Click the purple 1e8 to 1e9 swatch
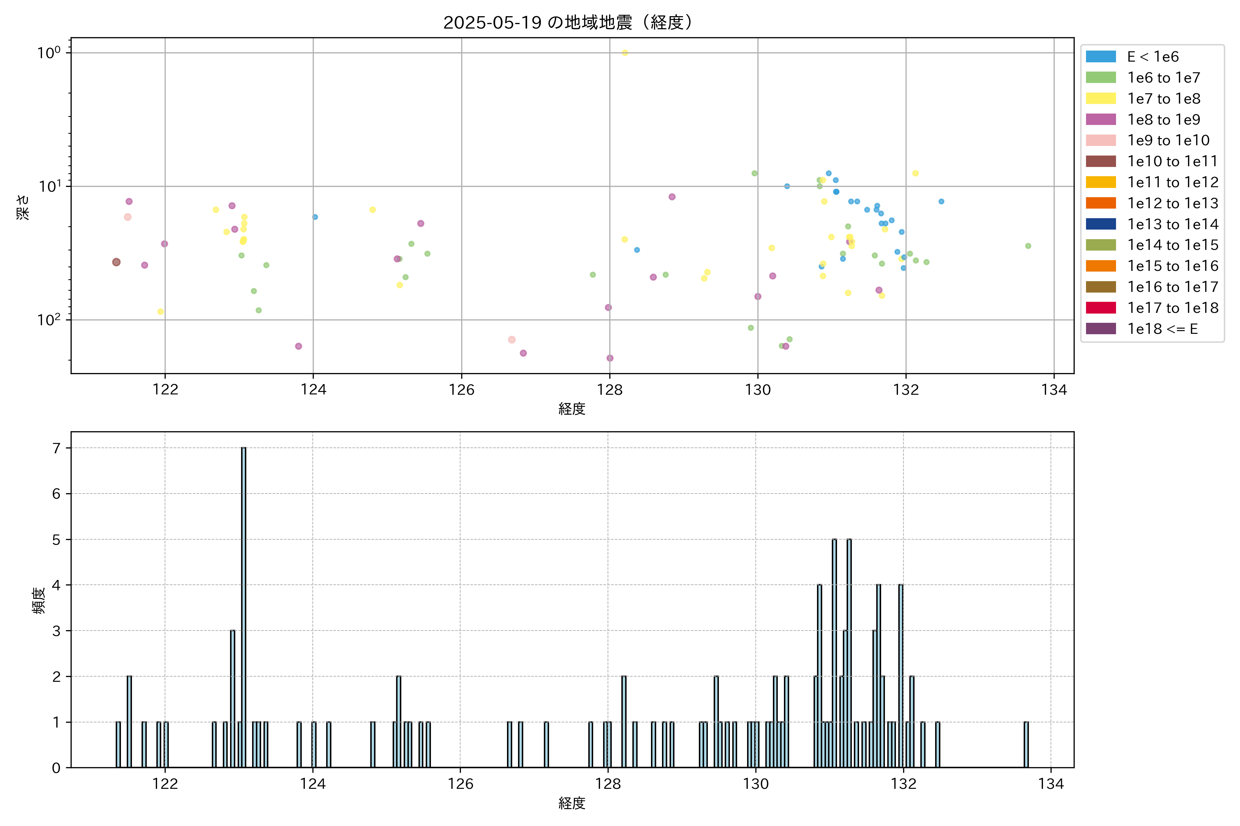 point(1100,119)
